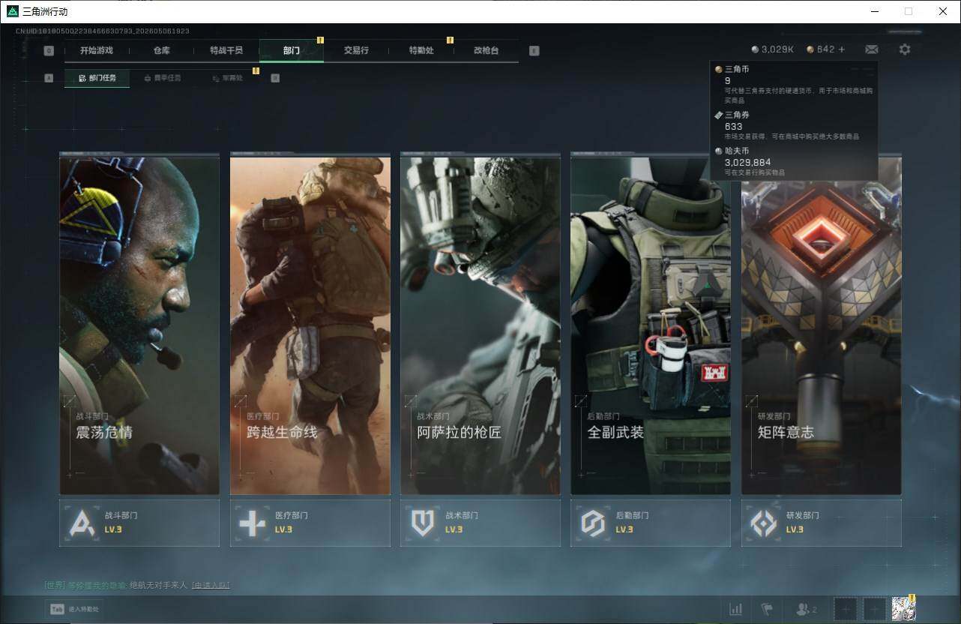Screen dimensions: 961x624
Task: Click the 9 value under 三角币
Action: point(728,80)
